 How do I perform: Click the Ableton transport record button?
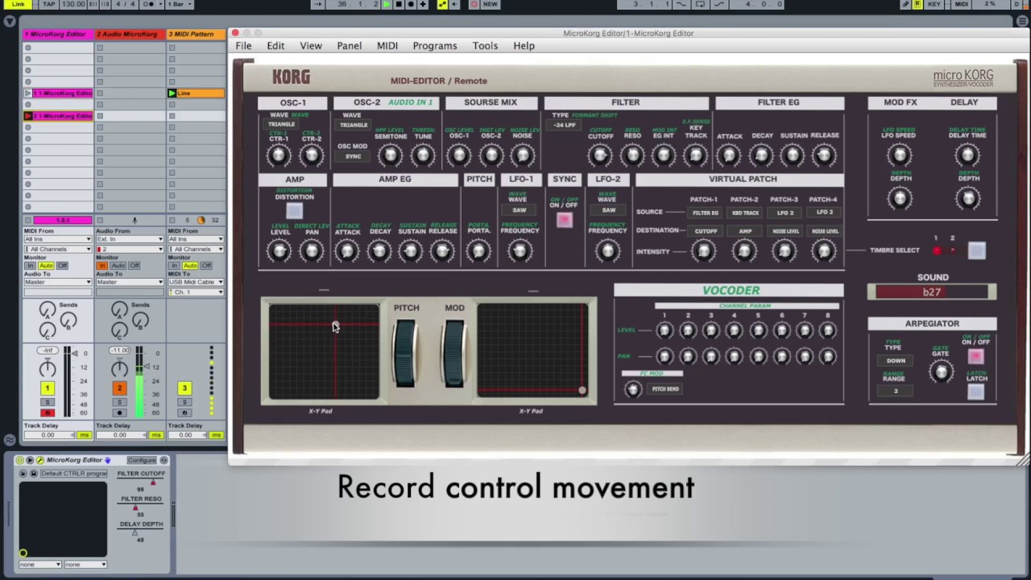point(411,4)
